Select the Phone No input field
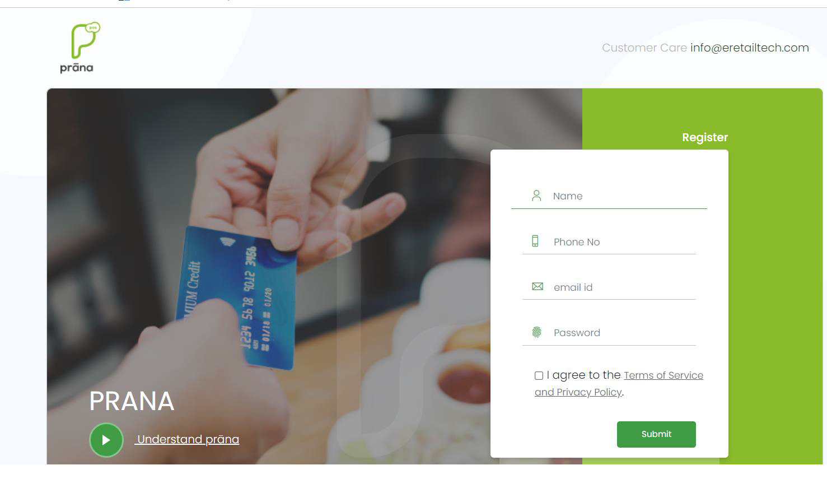This screenshot has height=479, width=827. pos(609,242)
